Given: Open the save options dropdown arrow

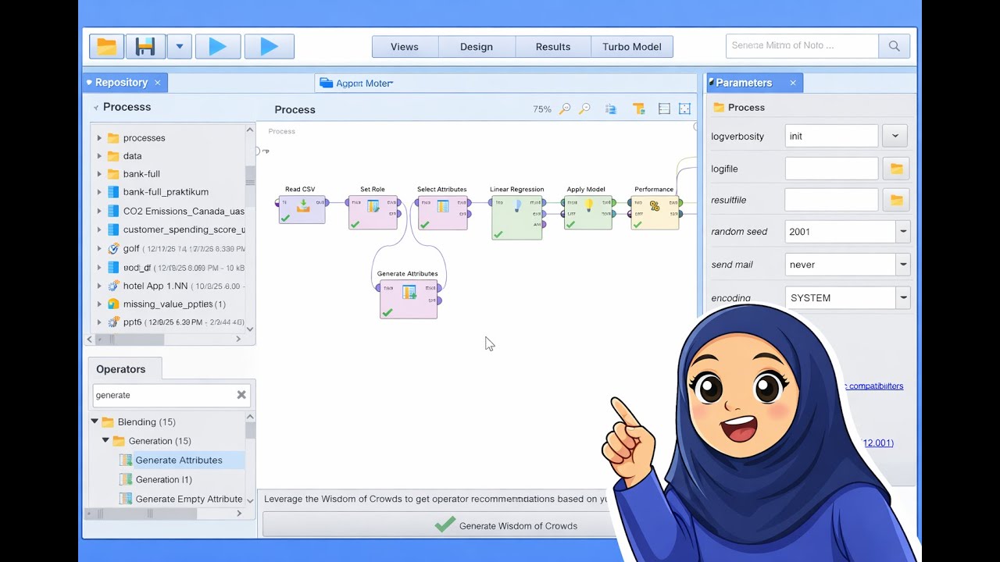Looking at the screenshot, I should 179,47.
